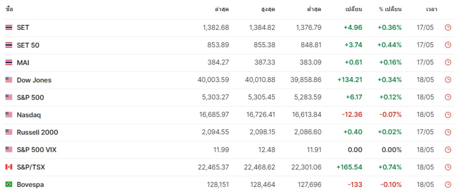Image resolution: width=457 pixels, height=191 pixels.
Task: Open the SET index link
Action: point(23,28)
